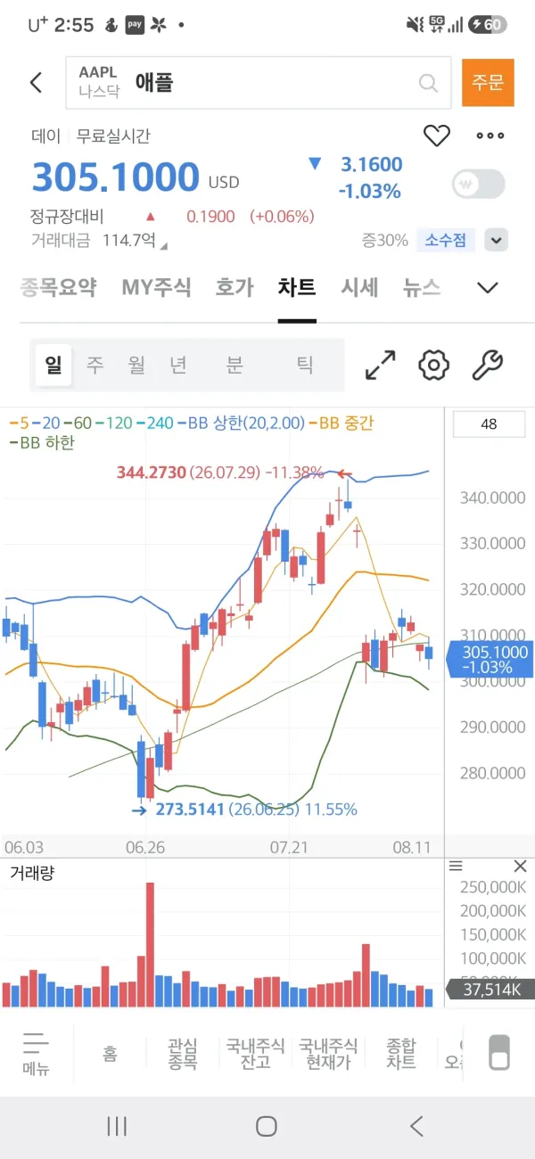
Task: Tap the orange 주문 order button
Action: (x=488, y=83)
